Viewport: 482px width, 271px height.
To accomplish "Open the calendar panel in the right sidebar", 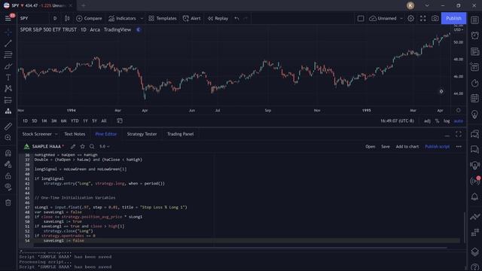I will 475,99.
